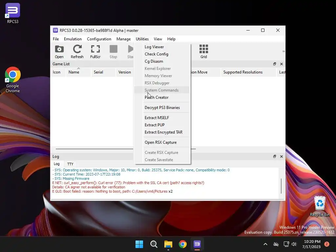336x252 pixels.
Task: Click Supported Resolutions column header
Action: point(248,72)
